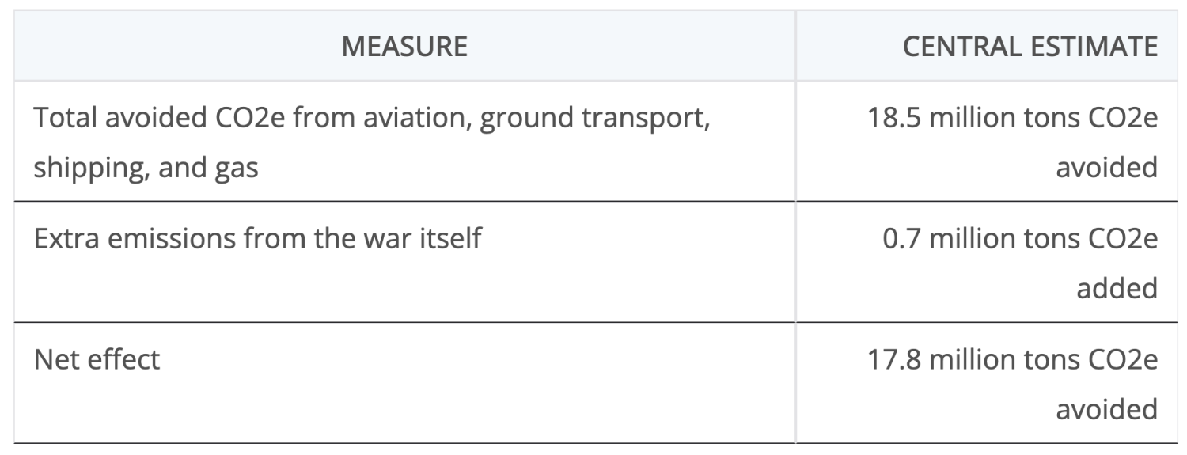Click the header divider between MEASURE and CENTRAL ESTIMATE

pyautogui.click(x=795, y=47)
